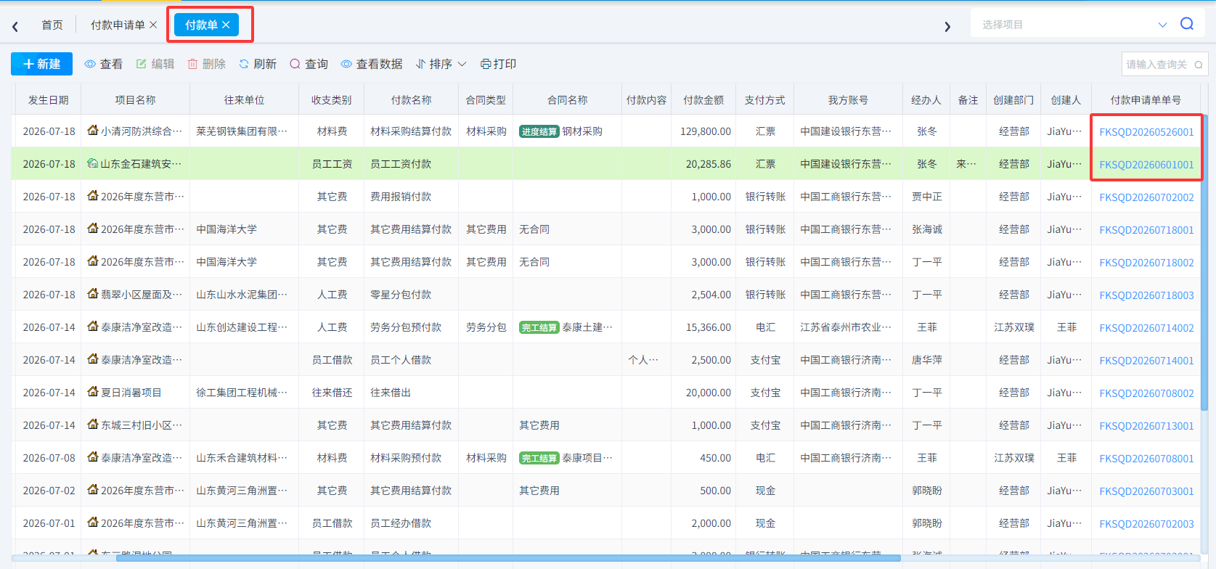Click the 刷新 refresh icon
This screenshot has width=1216, height=569.
pyautogui.click(x=244, y=64)
